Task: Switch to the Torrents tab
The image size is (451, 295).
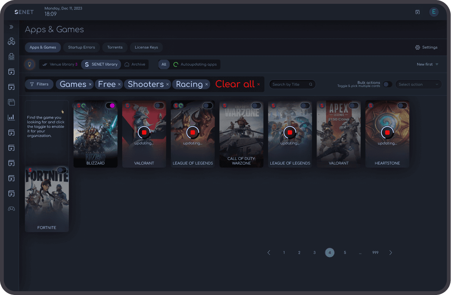Action: click(115, 47)
